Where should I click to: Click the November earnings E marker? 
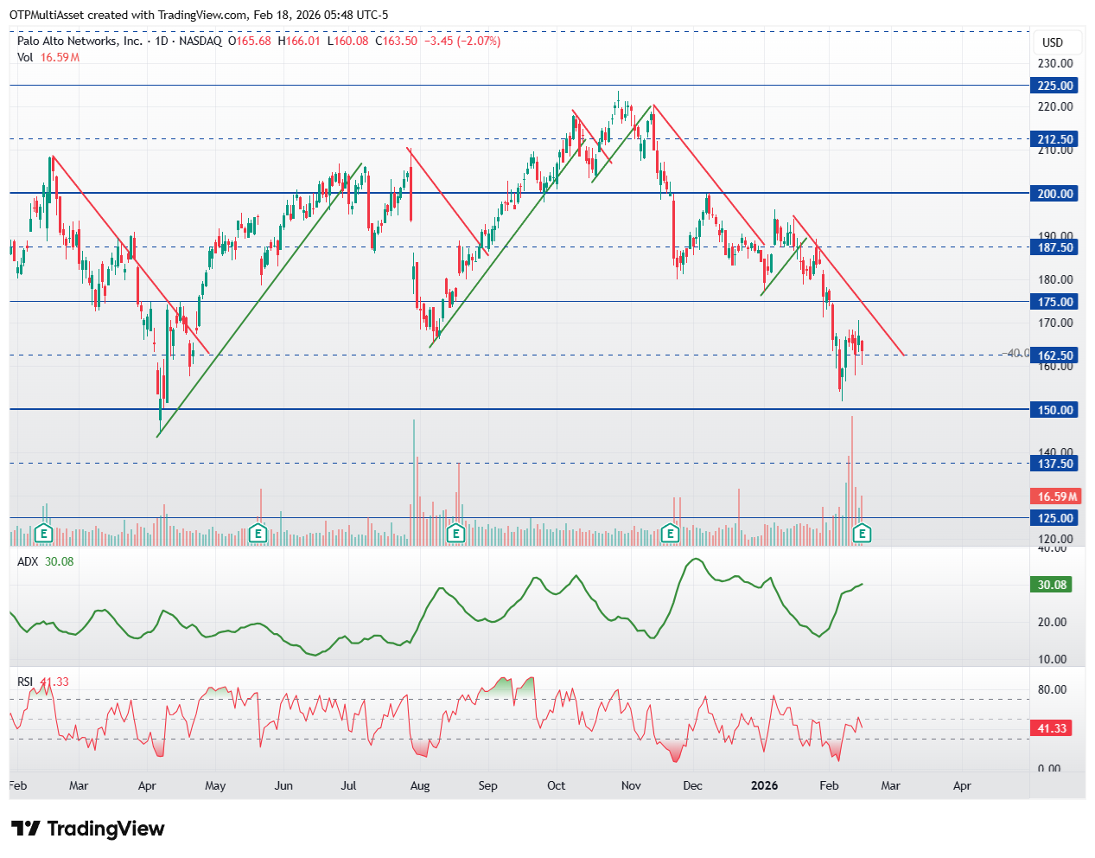pyautogui.click(x=670, y=534)
